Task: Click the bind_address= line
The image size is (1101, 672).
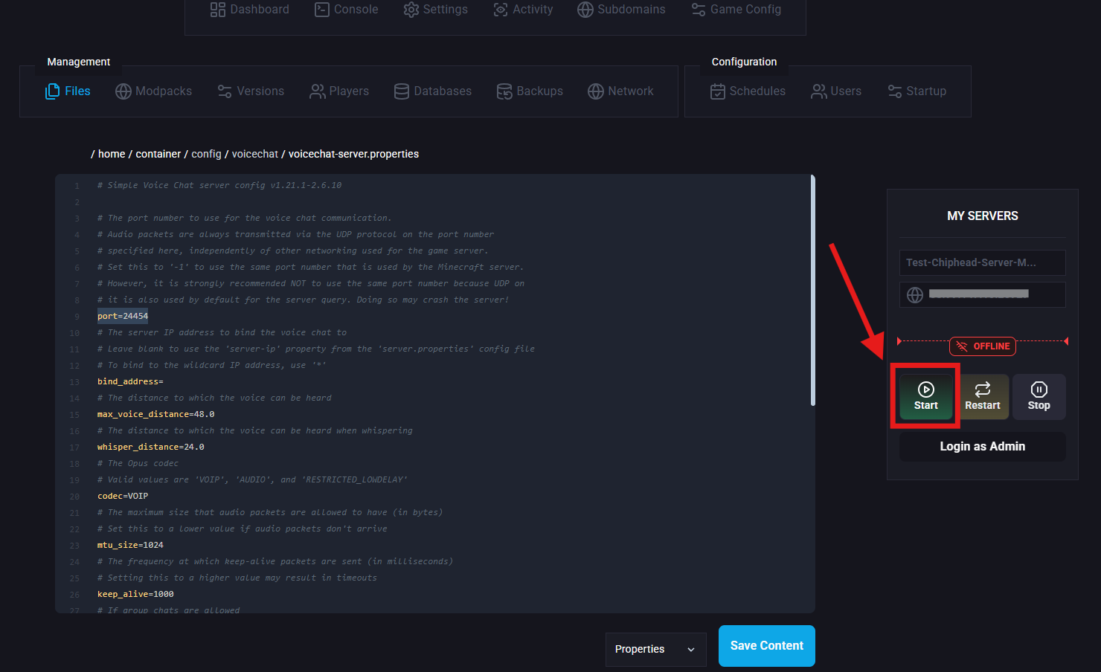Action: pyautogui.click(x=130, y=381)
